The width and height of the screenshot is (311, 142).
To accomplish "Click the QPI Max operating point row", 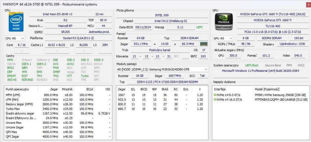I will point(58,132).
